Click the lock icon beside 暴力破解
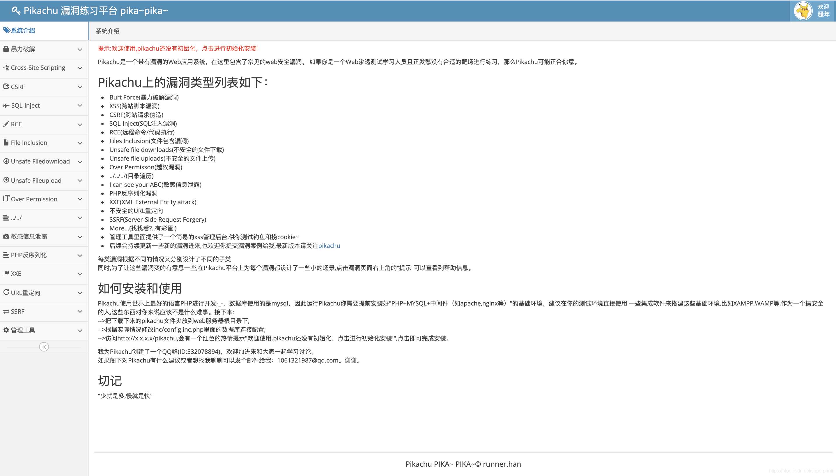The image size is (836, 476). tap(6, 49)
